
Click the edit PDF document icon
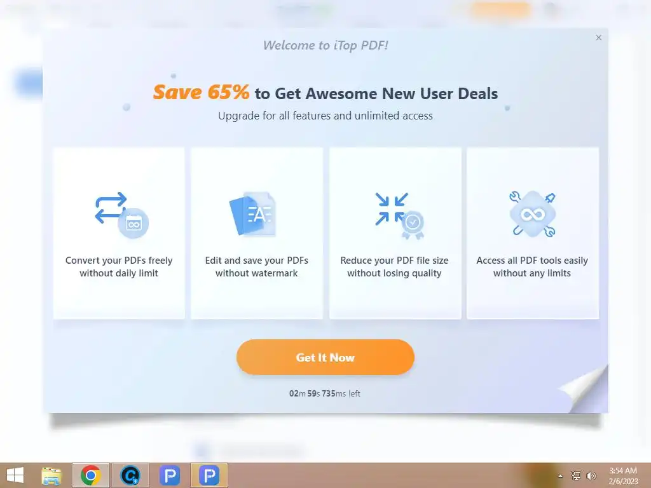[253, 213]
